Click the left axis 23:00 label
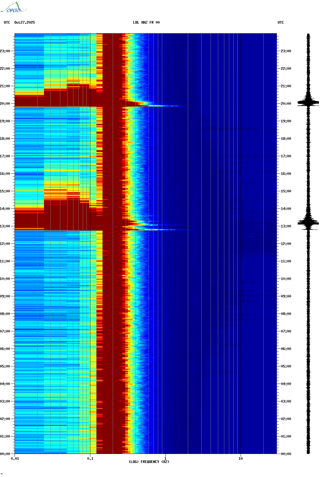This screenshot has width=321, height=477. tap(5, 51)
